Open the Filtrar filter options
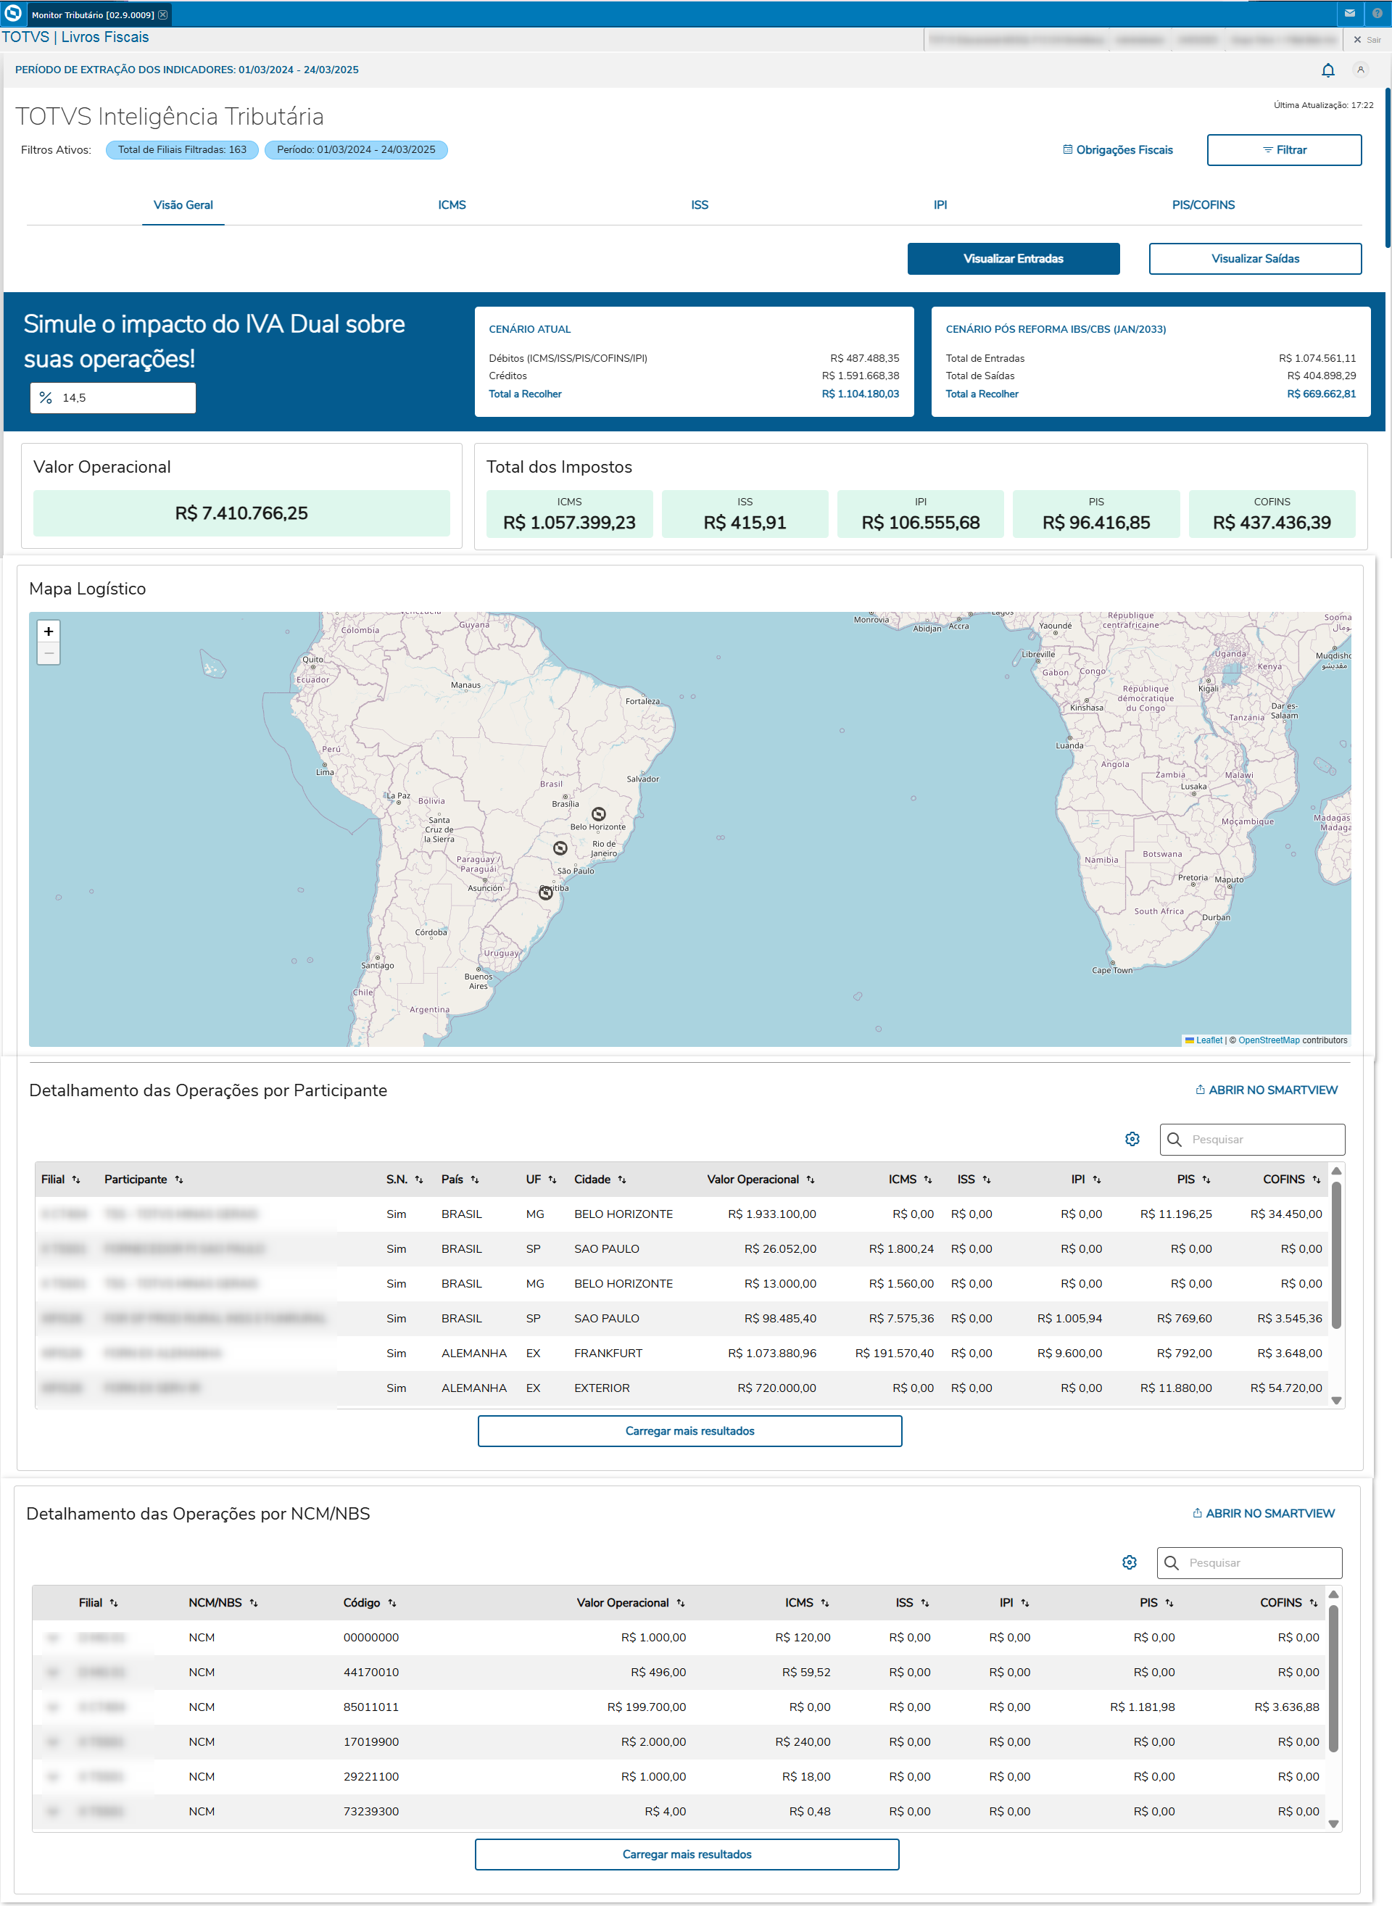Screen dimensions: 1392x1906 coord(1283,150)
